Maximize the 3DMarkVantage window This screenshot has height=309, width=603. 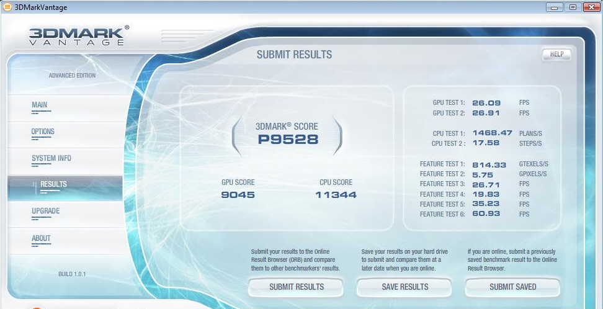[573, 7]
